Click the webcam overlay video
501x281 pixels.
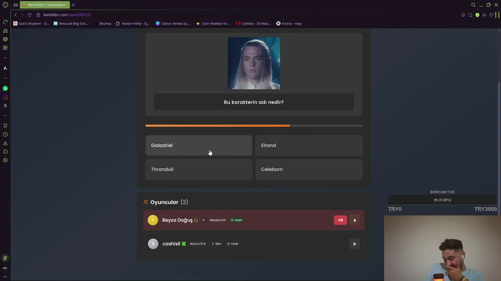[x=442, y=248]
